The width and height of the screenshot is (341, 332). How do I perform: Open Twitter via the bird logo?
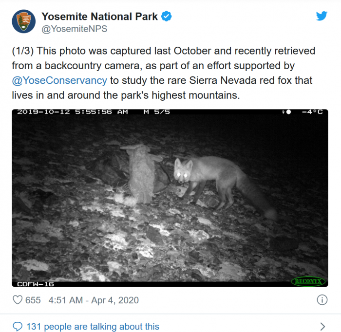321,16
